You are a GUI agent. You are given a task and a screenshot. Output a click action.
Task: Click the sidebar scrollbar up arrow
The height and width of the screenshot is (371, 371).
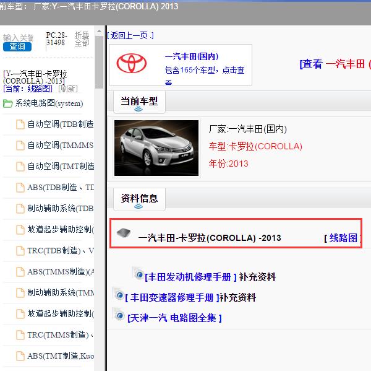99,31
